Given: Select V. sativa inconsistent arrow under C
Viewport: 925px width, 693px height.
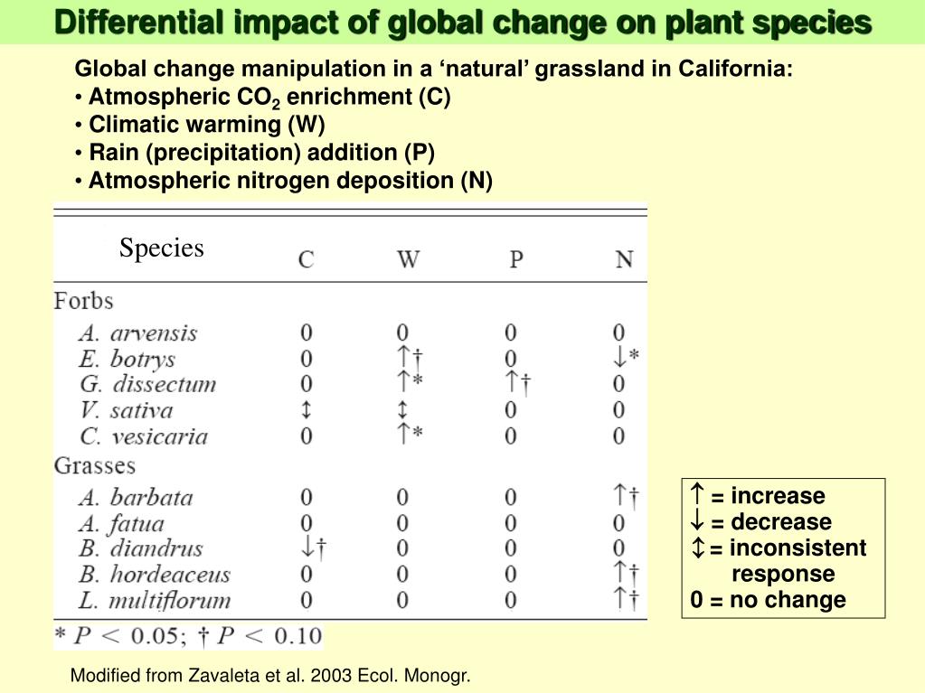Looking at the screenshot, I should [307, 409].
